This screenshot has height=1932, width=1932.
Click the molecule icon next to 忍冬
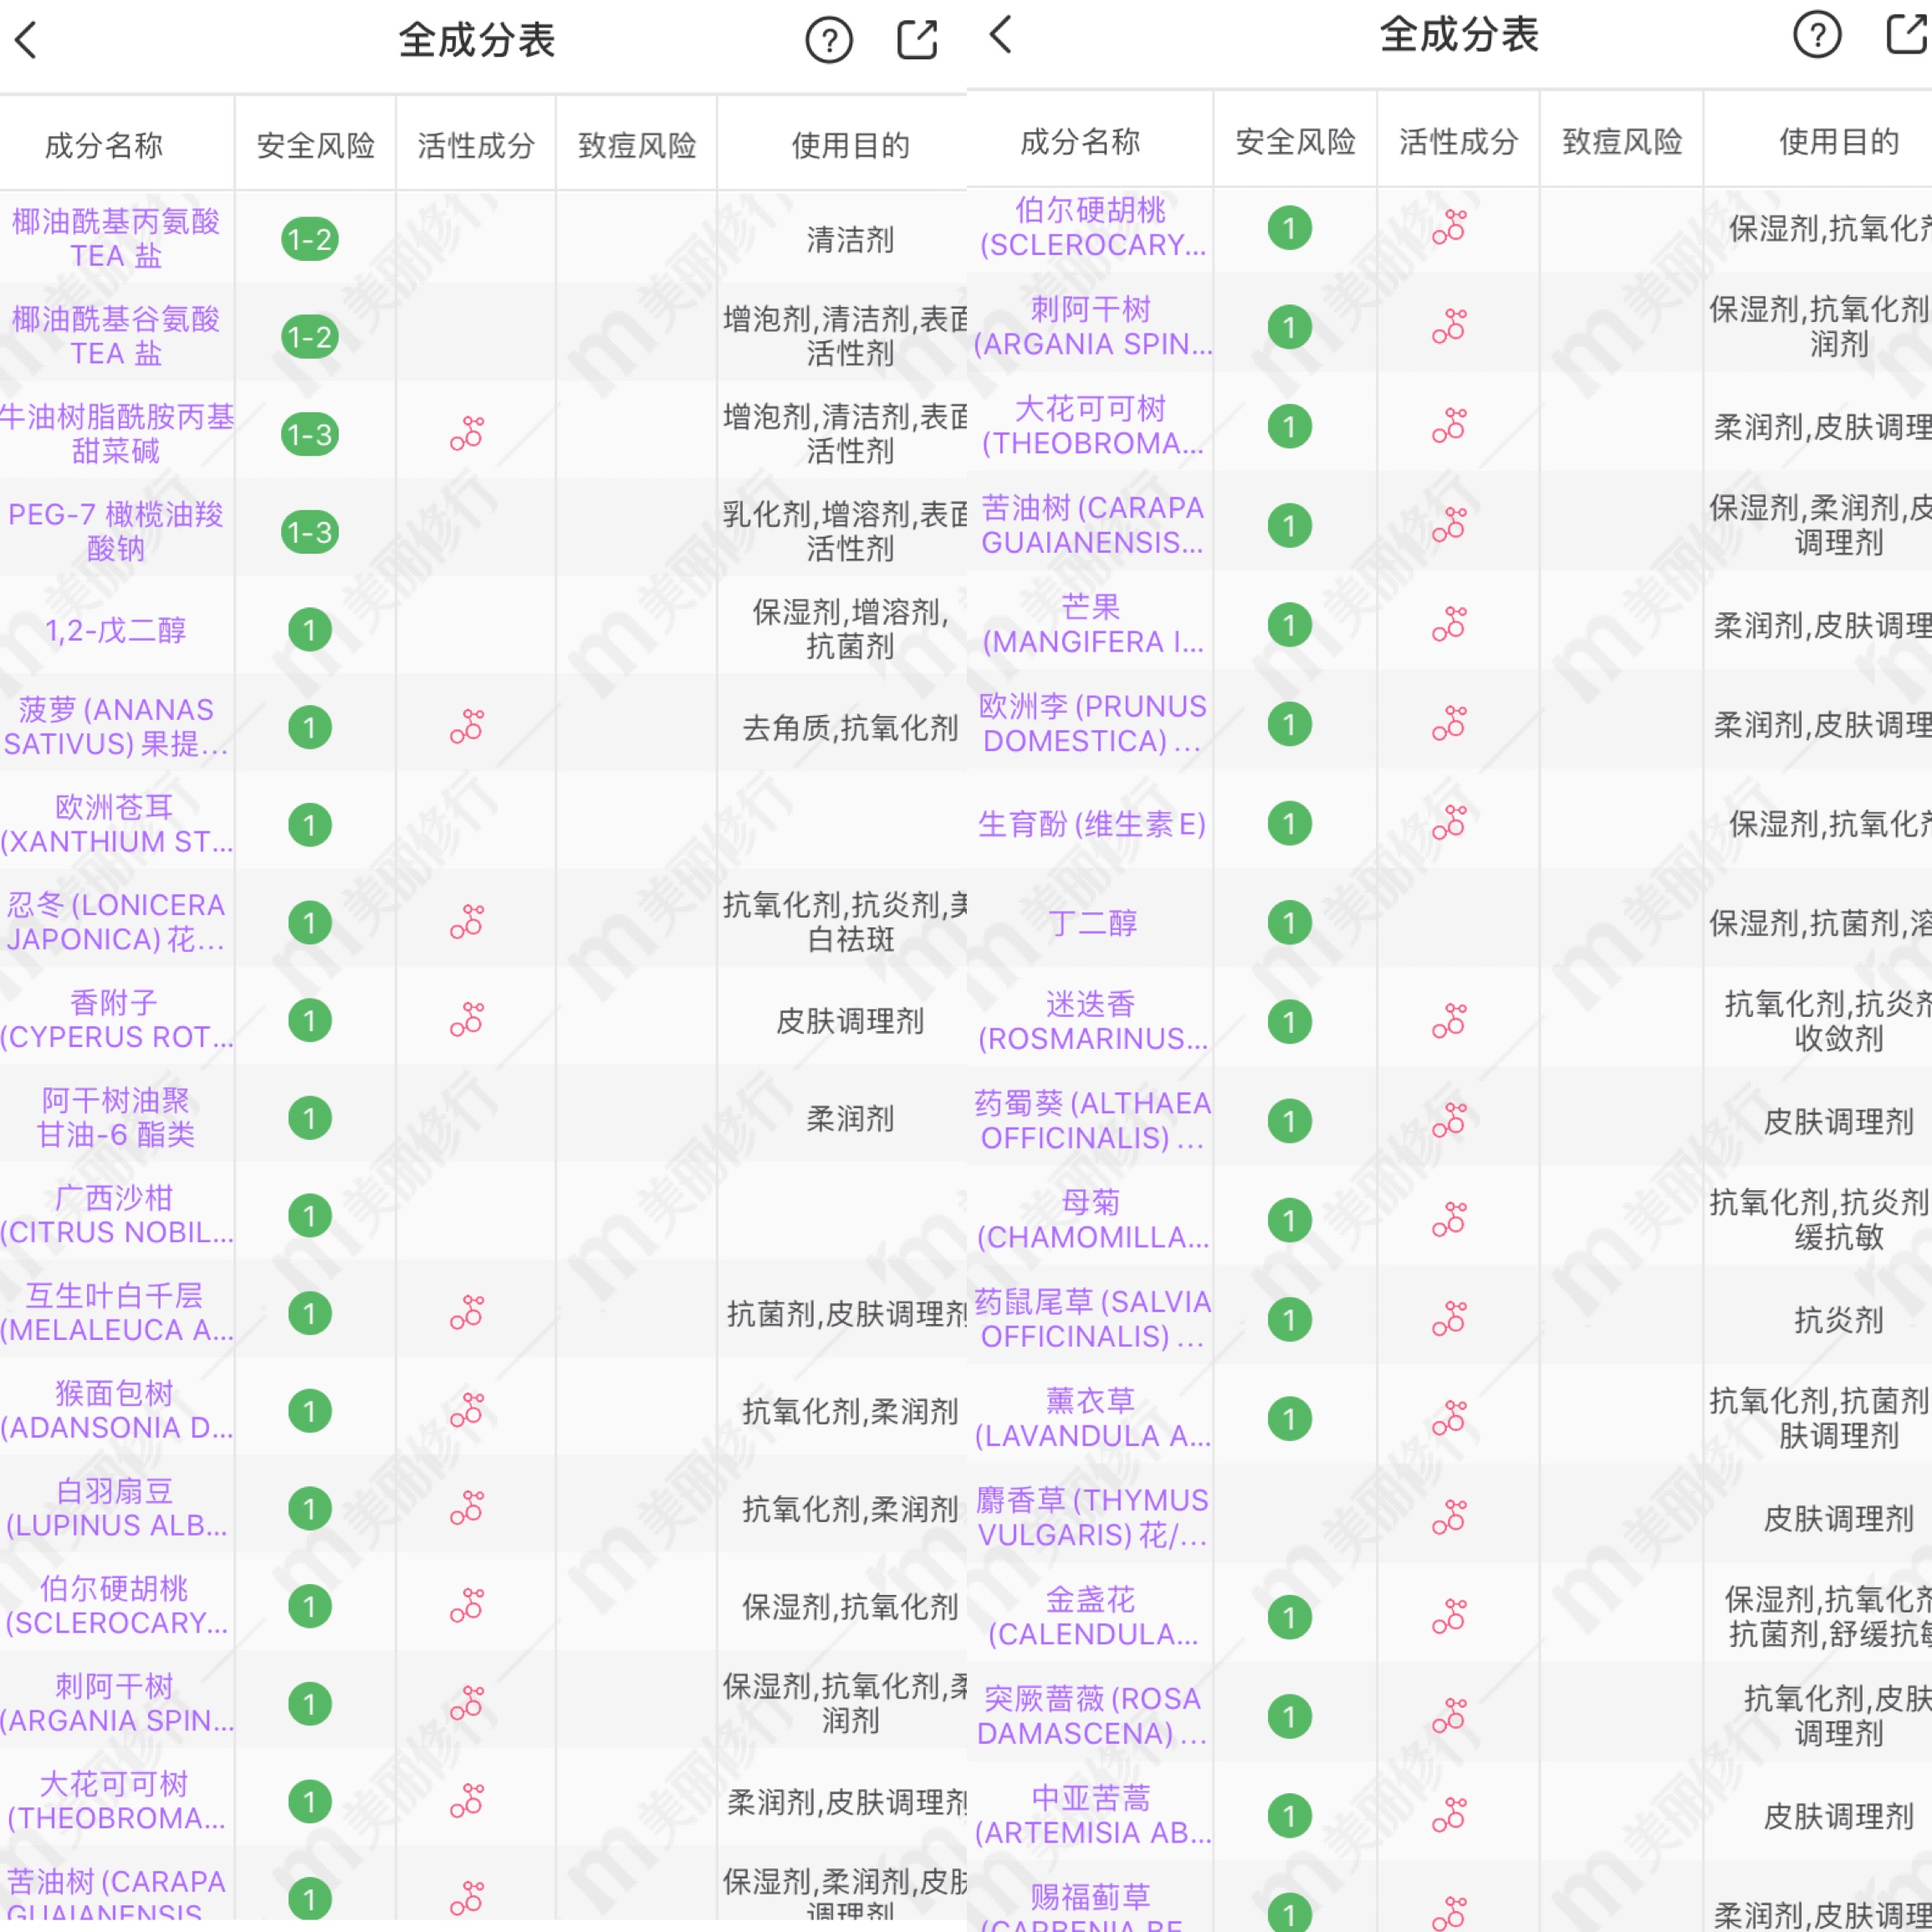pyautogui.click(x=467, y=922)
